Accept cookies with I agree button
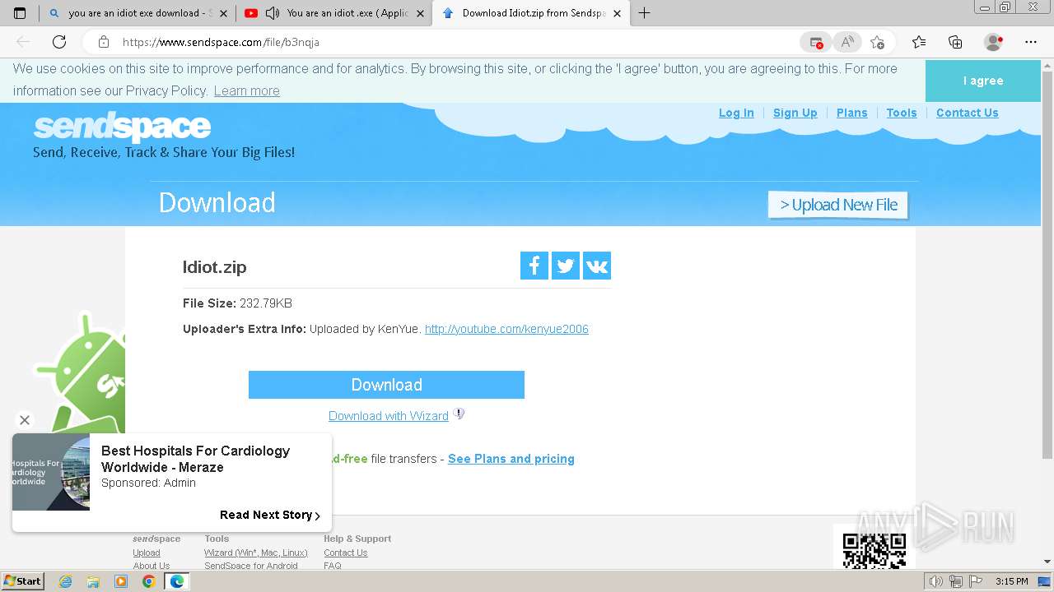Viewport: 1054px width, 592px height. click(x=983, y=81)
